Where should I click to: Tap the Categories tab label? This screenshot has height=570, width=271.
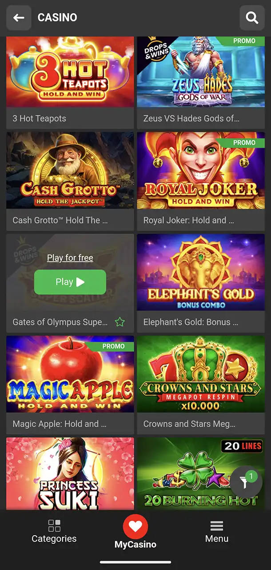[x=54, y=539]
